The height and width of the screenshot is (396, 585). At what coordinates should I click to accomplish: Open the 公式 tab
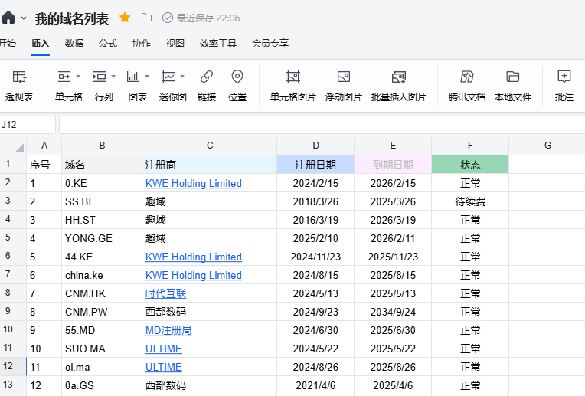(108, 44)
